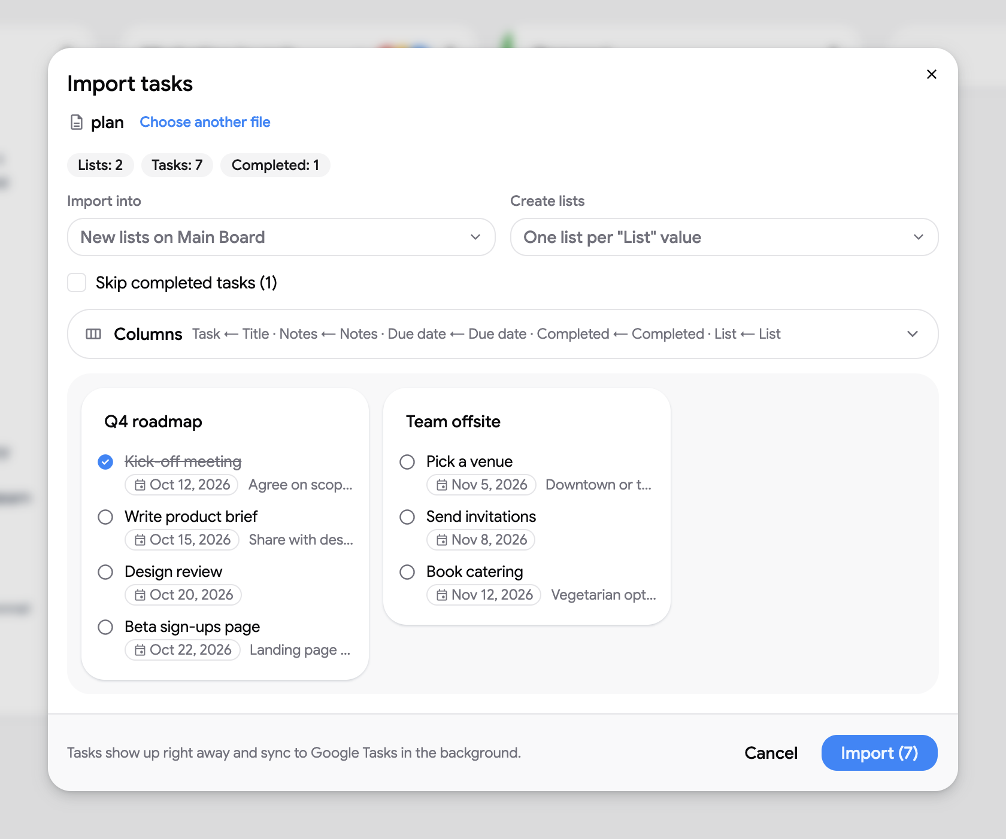This screenshot has height=839, width=1006.
Task: Click the Write product brief title
Action: click(191, 516)
